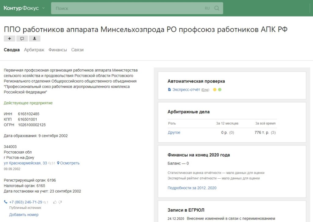This screenshot has height=222, width=313.
Task: Like the phone number with thumbs up
Action: pos(55,202)
